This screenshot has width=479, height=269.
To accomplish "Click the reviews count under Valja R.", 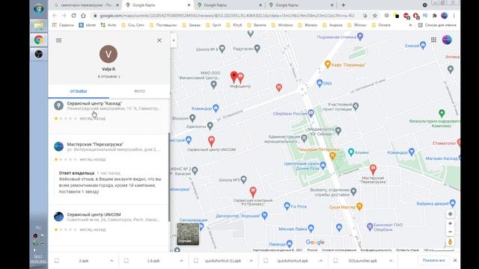I will tap(109, 76).
